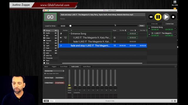Screen dimensions: 188x105
Task: Open the Macintosh HD drive icon on desktop
Action: coord(175,3)
